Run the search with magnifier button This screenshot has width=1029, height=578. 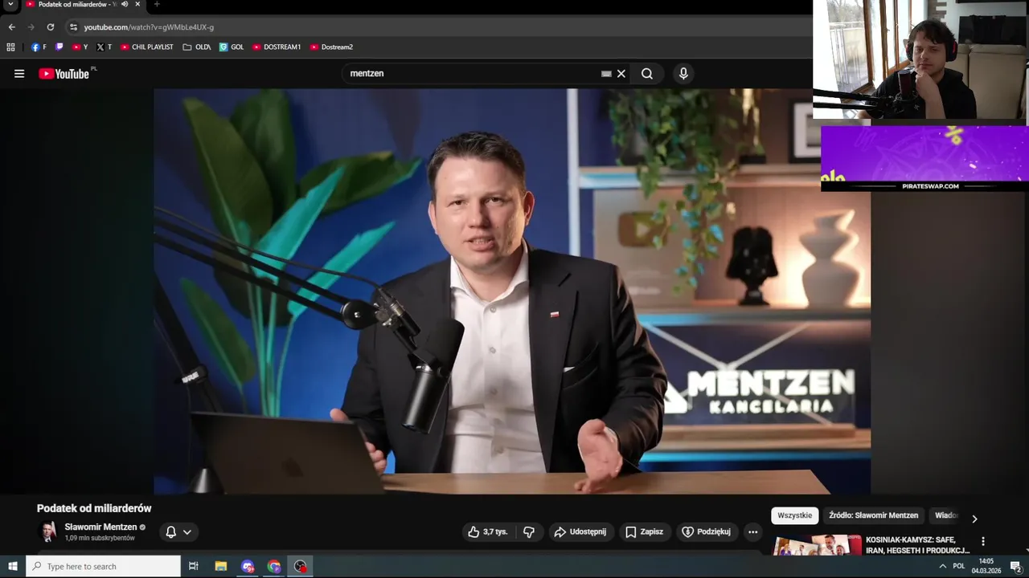pos(647,74)
